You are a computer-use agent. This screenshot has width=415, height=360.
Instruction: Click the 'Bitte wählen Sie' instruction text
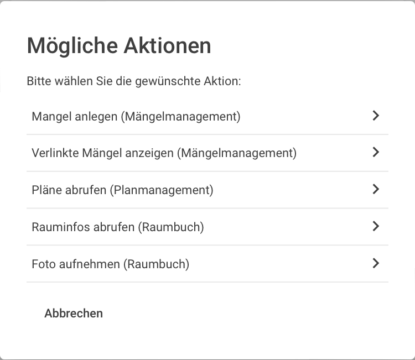click(134, 81)
